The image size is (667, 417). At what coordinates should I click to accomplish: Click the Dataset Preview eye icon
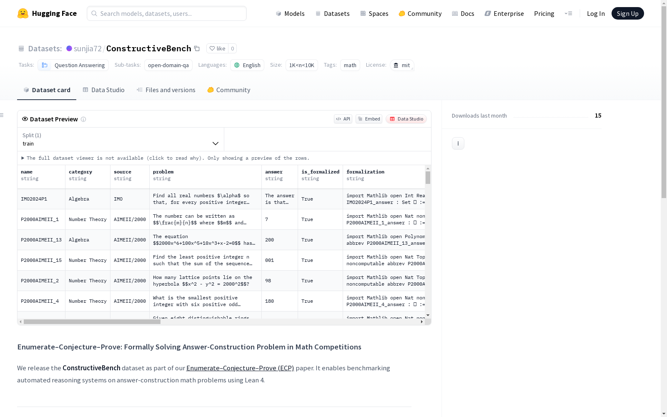(25, 119)
